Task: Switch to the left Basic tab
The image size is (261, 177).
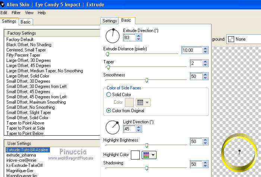Action: coord(25,22)
